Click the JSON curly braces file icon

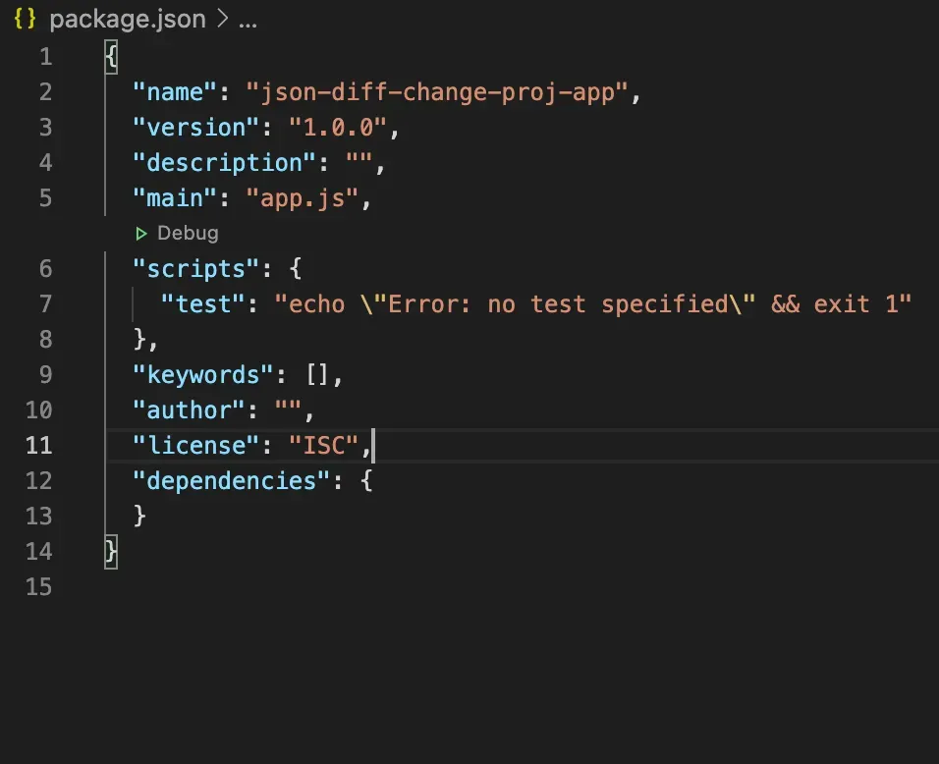pyautogui.click(x=24, y=19)
